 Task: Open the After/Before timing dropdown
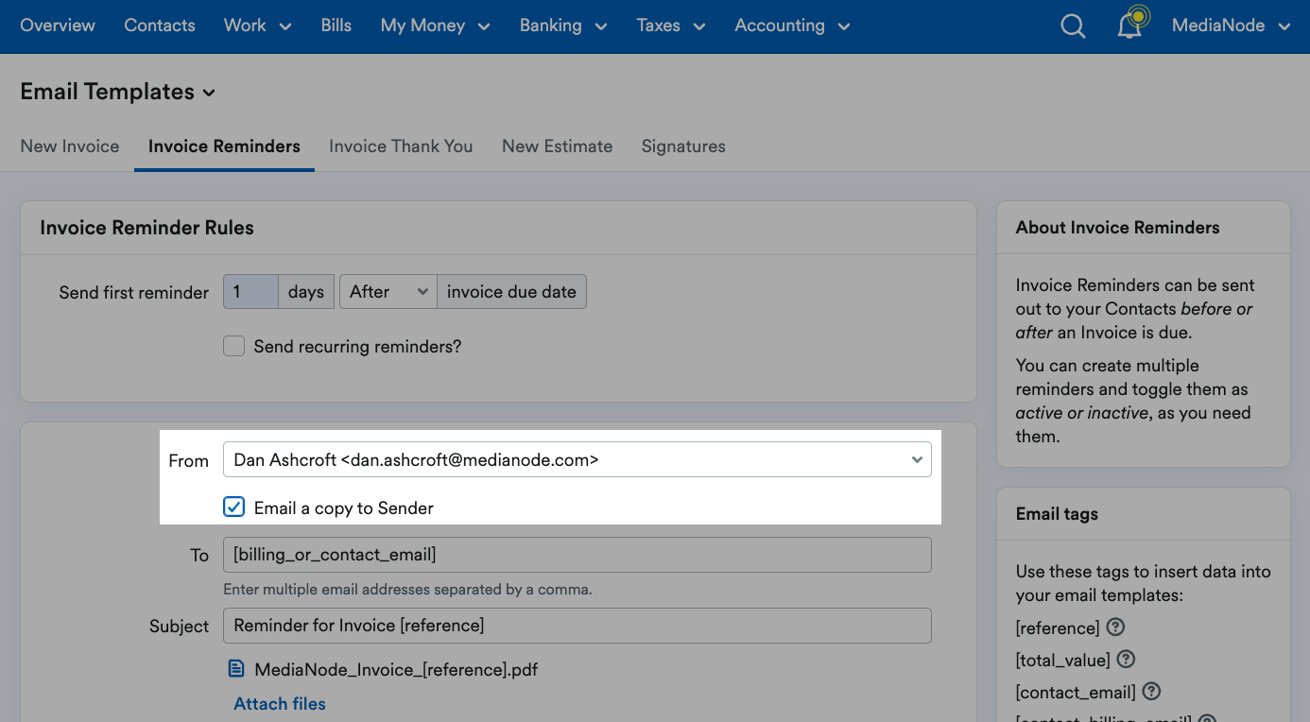point(388,292)
